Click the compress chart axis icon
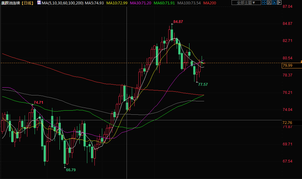The width and height of the screenshot is (302, 179). click(x=269, y=3)
